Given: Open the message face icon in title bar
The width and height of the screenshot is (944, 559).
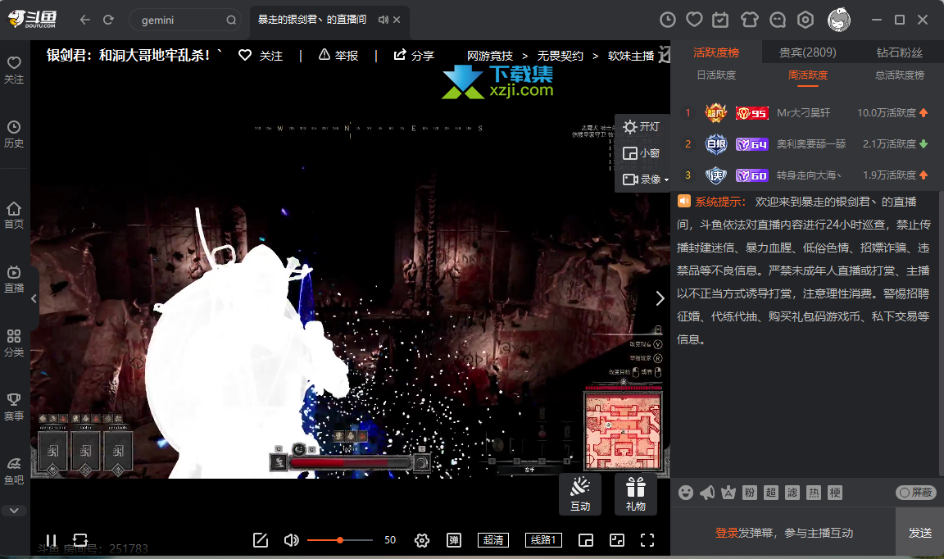Looking at the screenshot, I should tap(777, 20).
